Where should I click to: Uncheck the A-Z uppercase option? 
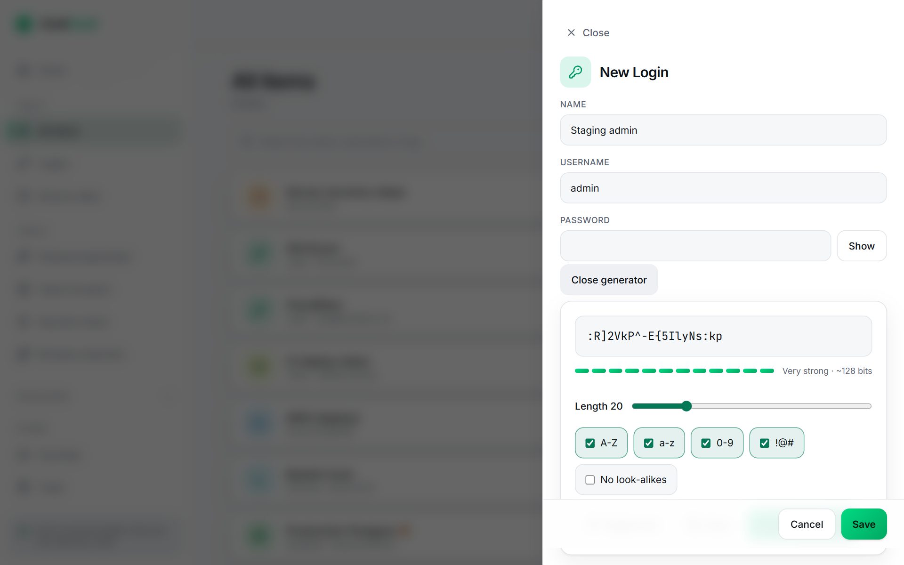pyautogui.click(x=601, y=443)
